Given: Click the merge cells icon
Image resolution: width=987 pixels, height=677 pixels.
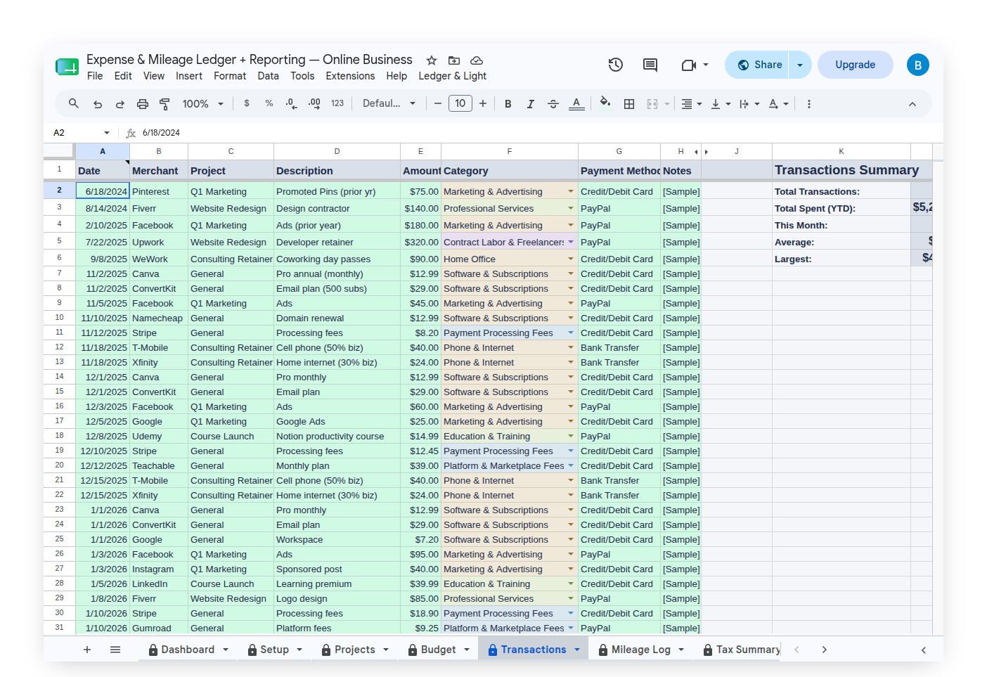Looking at the screenshot, I should pos(652,104).
